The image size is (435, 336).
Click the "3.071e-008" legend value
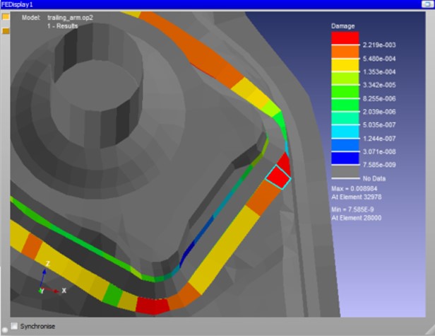click(379, 152)
